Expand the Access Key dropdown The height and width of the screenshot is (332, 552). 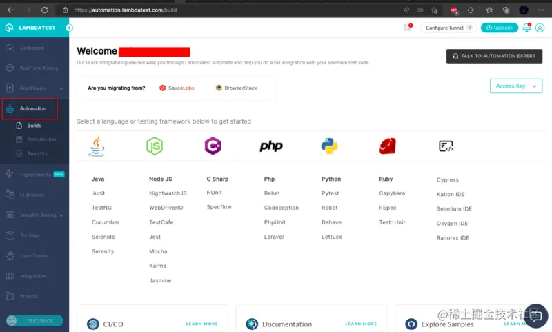tap(516, 86)
